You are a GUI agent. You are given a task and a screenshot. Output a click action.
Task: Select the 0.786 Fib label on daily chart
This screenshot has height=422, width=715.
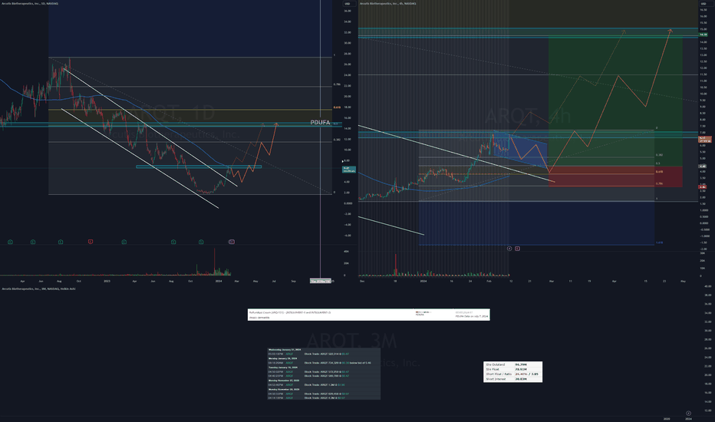[x=337, y=84]
